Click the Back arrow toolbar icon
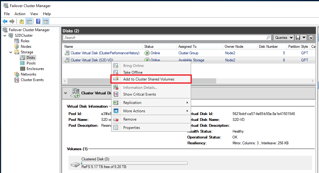 (5, 21)
